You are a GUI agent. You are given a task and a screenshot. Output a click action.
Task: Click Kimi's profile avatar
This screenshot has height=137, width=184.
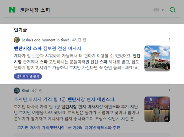click(x=17, y=91)
